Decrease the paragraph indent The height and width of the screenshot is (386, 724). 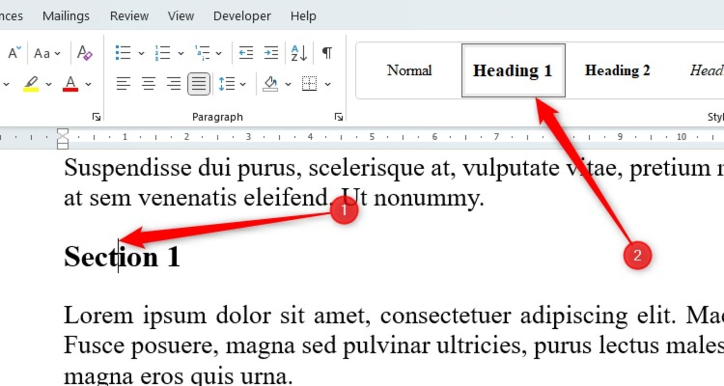pos(246,53)
